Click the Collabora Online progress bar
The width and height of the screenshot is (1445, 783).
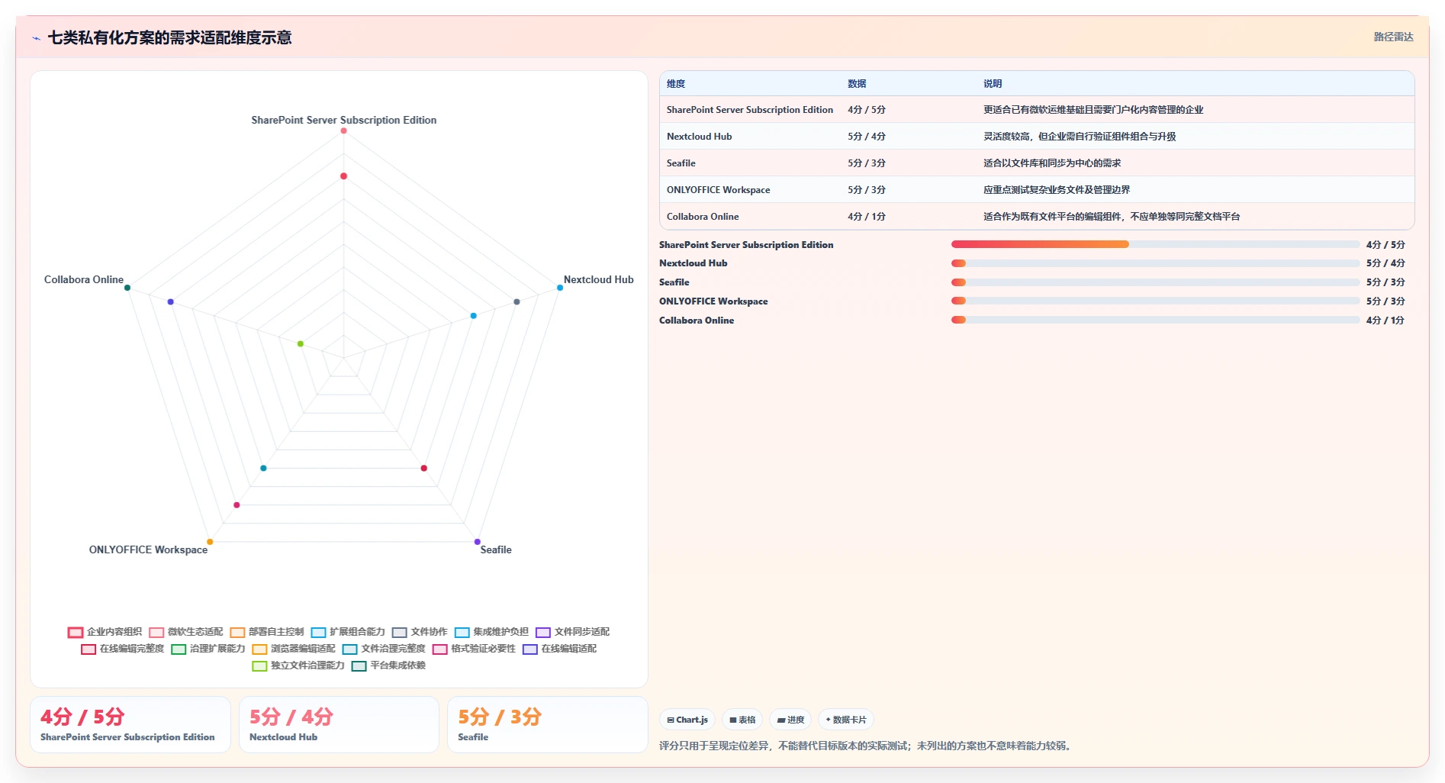pyautogui.click(x=1155, y=320)
